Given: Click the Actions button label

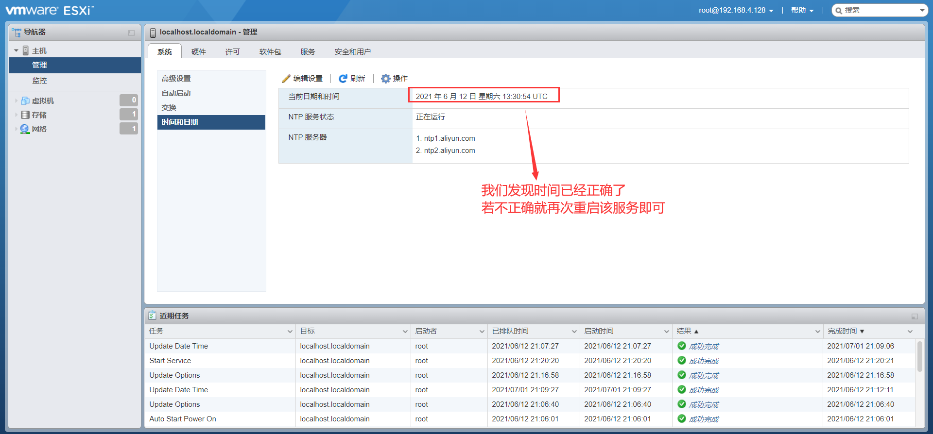Looking at the screenshot, I should [x=400, y=78].
